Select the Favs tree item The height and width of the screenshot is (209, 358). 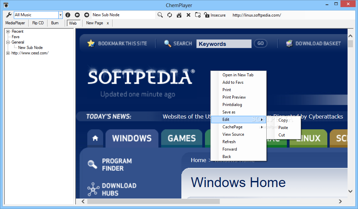click(x=16, y=37)
